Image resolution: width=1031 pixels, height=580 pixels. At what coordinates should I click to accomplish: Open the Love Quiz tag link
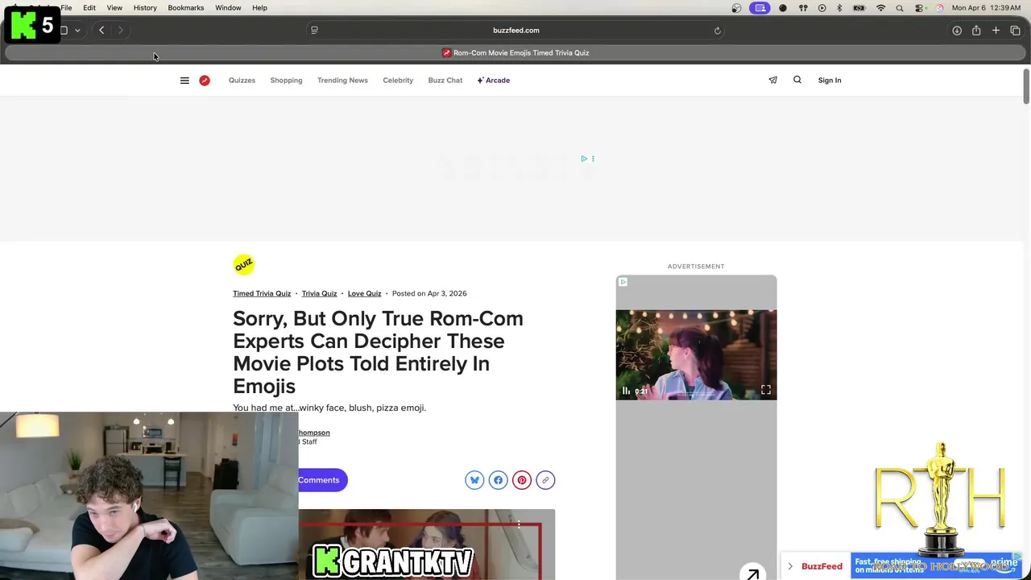[364, 294]
